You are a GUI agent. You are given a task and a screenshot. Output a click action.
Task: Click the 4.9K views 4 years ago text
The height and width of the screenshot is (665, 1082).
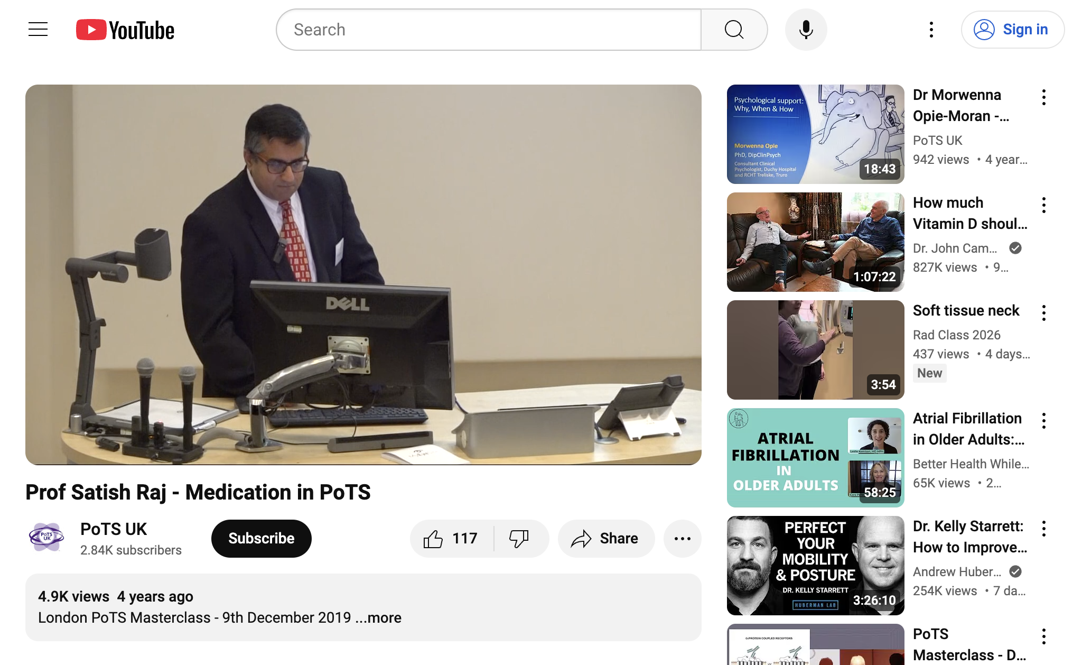pyautogui.click(x=116, y=596)
